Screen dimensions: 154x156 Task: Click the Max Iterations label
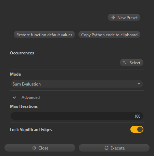click(24, 106)
